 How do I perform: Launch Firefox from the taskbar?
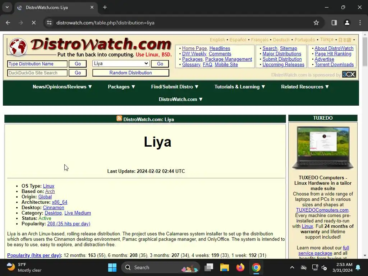point(240,267)
